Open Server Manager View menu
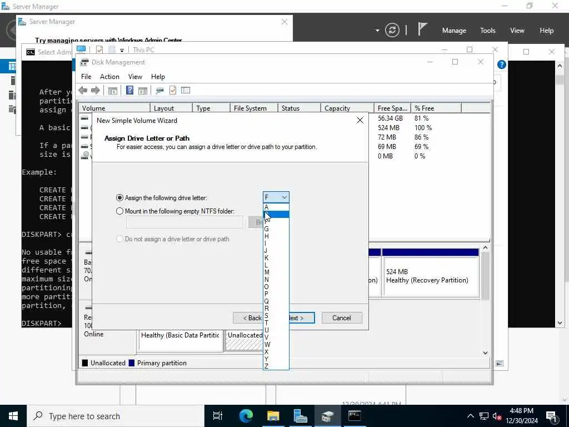Screen dimensions: 569x427 pos(517,31)
